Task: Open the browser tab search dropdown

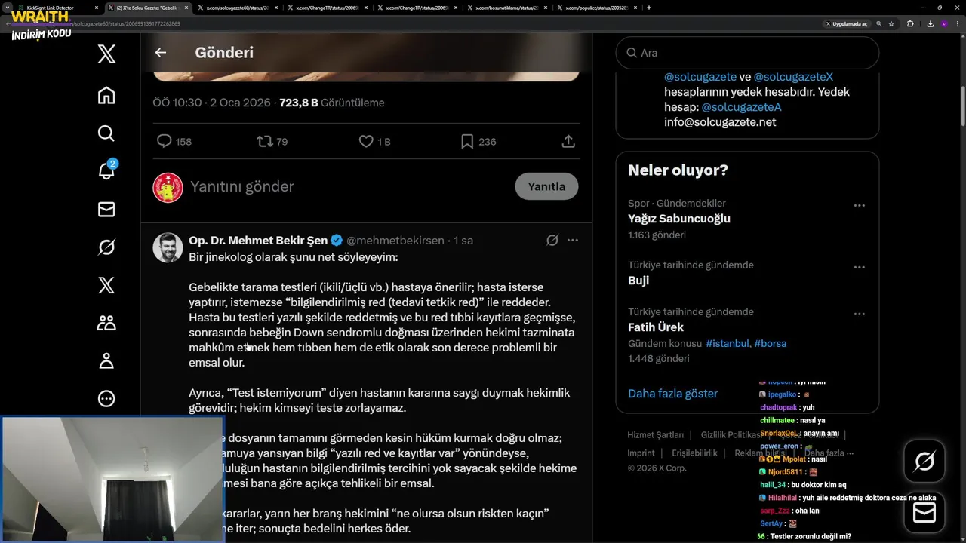Action: 7,8
